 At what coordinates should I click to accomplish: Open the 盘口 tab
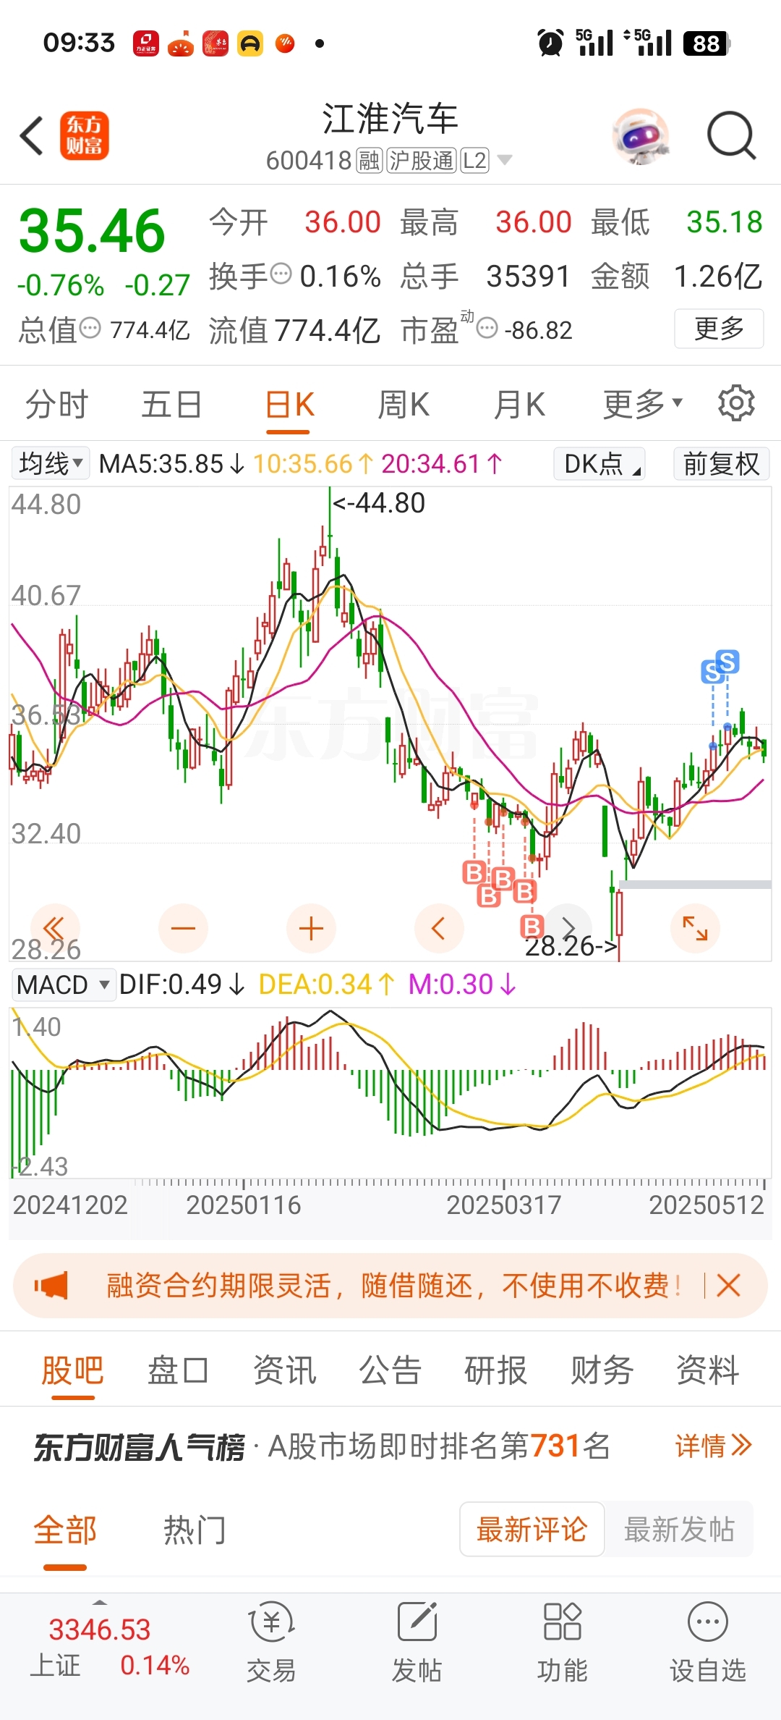click(179, 1370)
